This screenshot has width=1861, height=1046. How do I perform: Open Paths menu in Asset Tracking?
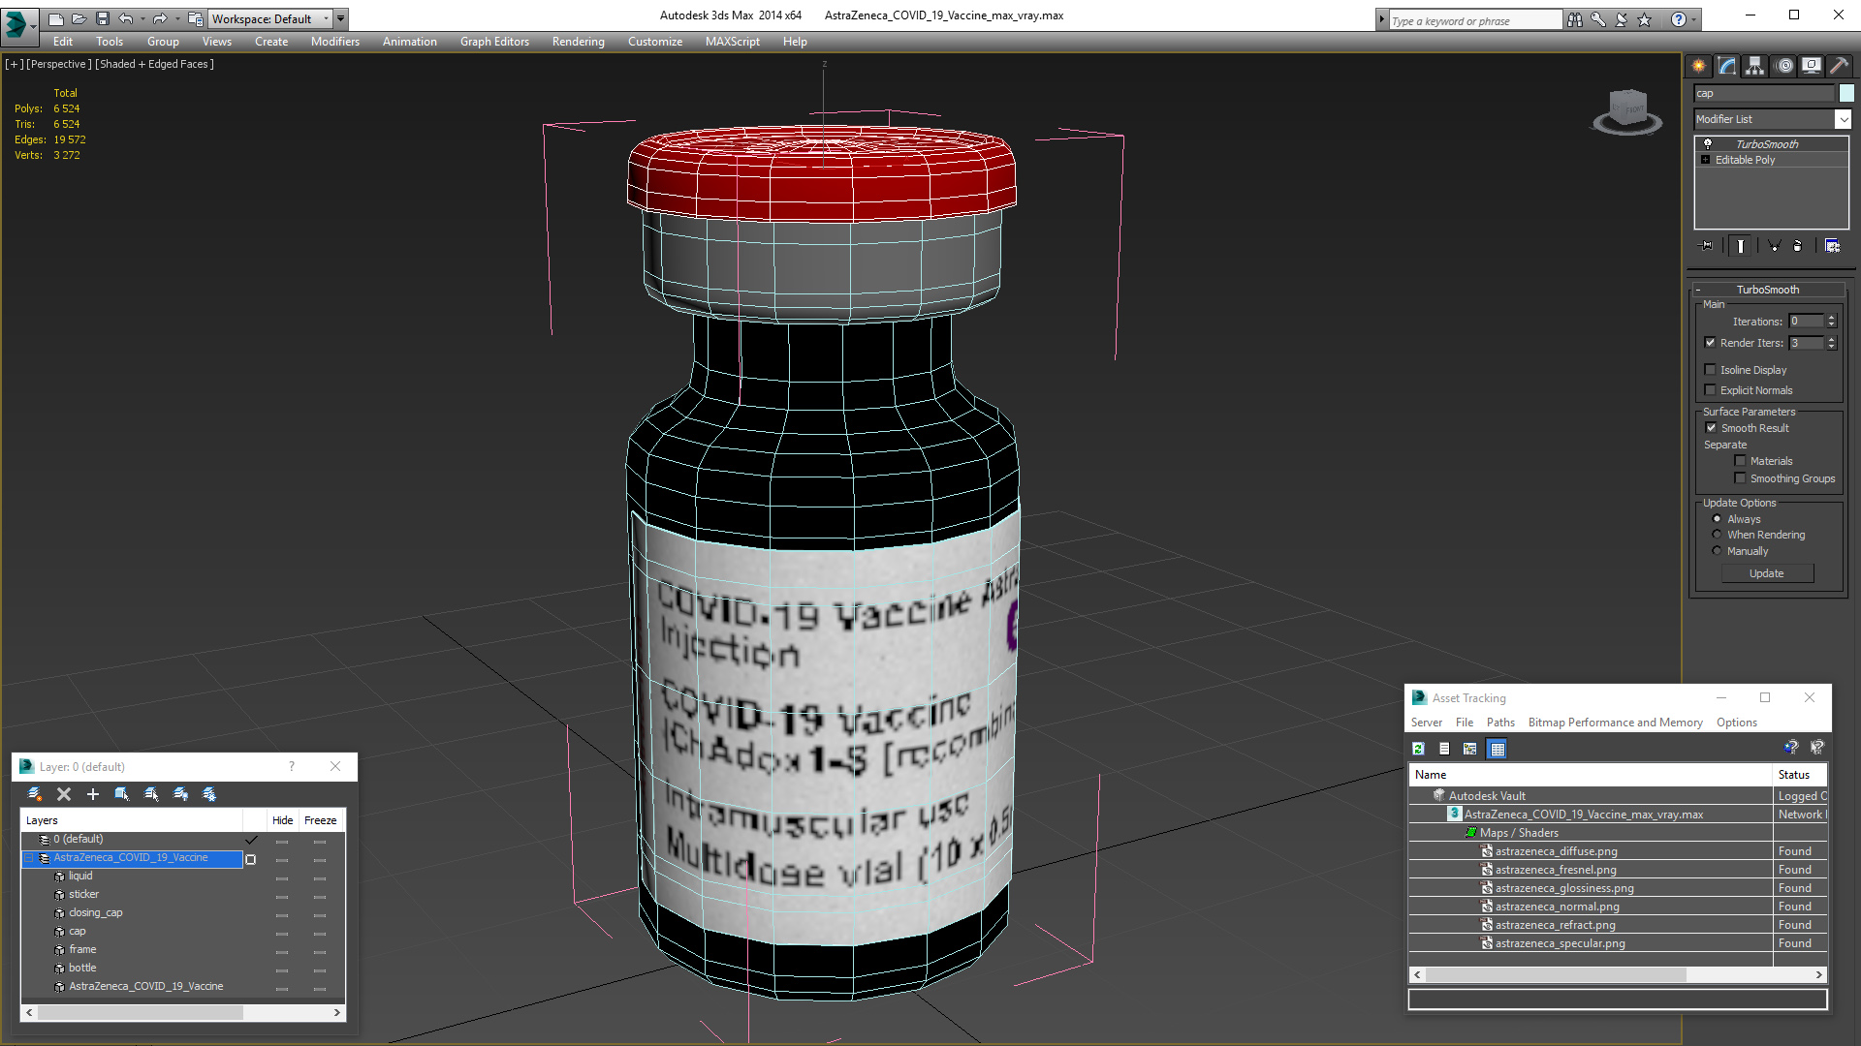[x=1500, y=723]
